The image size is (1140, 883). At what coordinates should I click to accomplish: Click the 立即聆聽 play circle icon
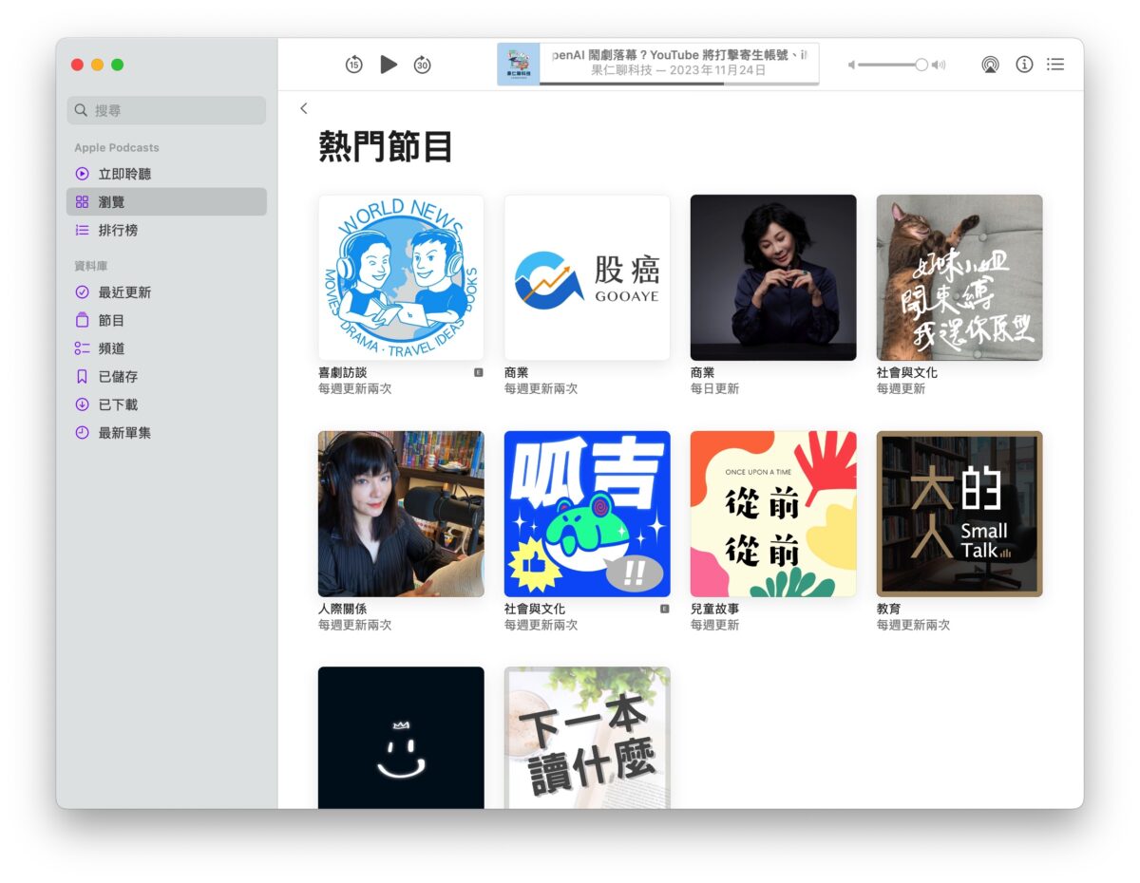(x=82, y=174)
